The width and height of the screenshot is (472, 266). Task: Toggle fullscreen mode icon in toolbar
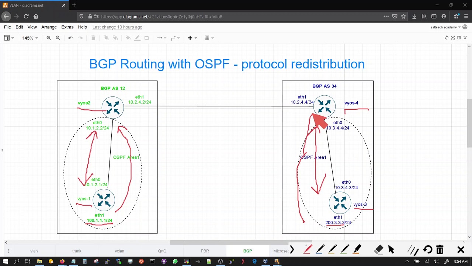coord(453,38)
